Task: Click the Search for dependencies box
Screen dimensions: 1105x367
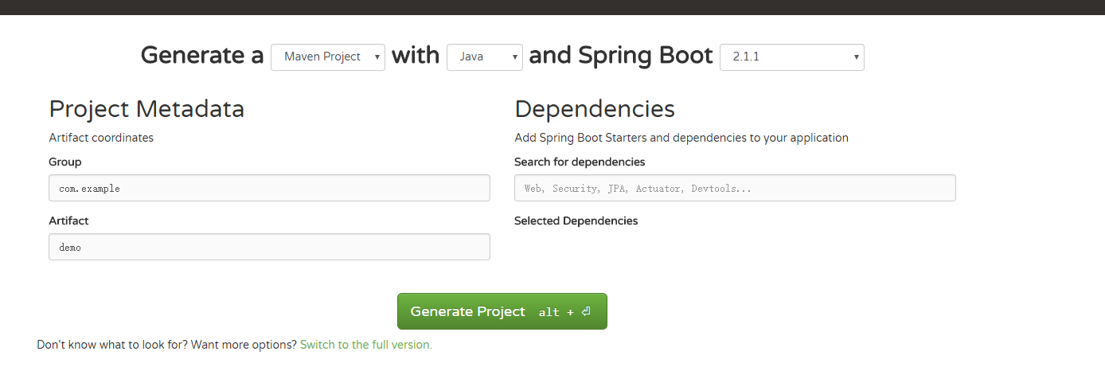Action: pos(734,188)
